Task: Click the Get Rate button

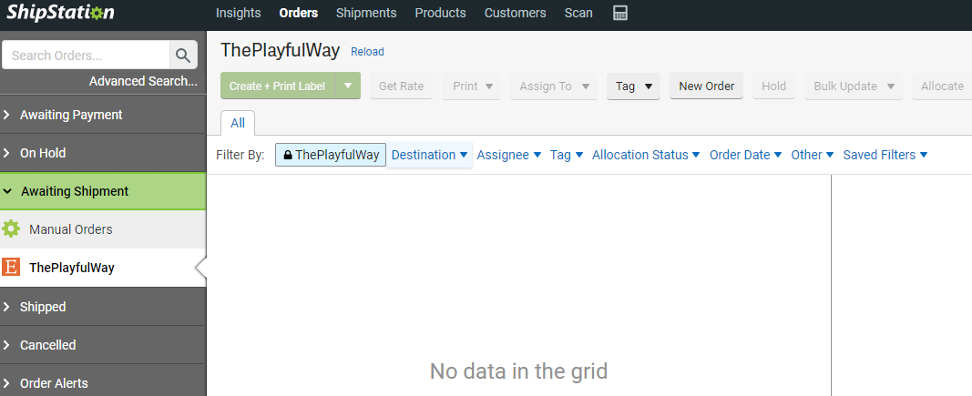Action: (x=401, y=86)
